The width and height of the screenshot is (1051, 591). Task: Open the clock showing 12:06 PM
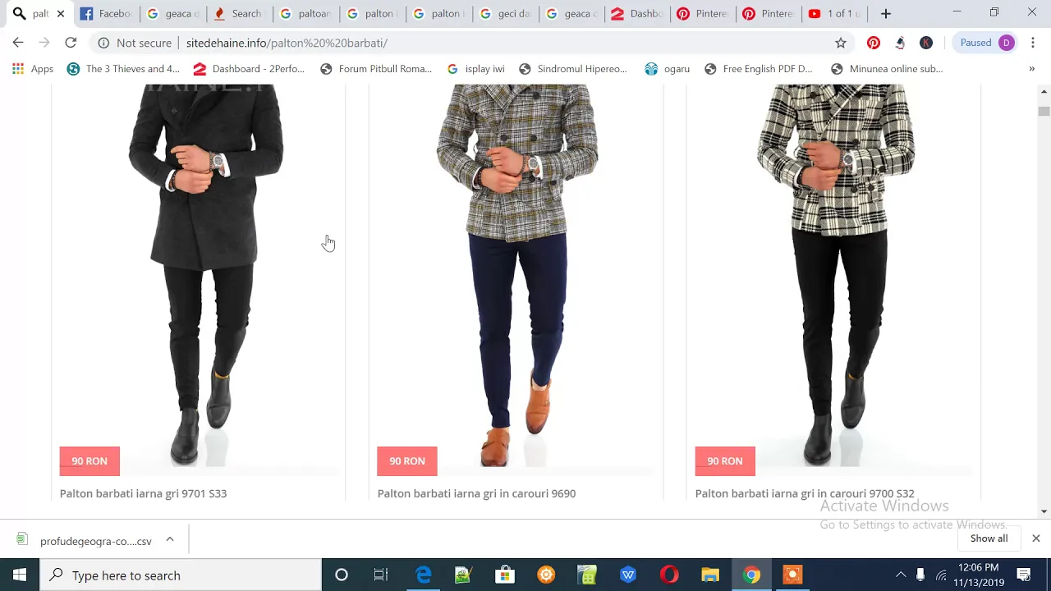point(976,575)
